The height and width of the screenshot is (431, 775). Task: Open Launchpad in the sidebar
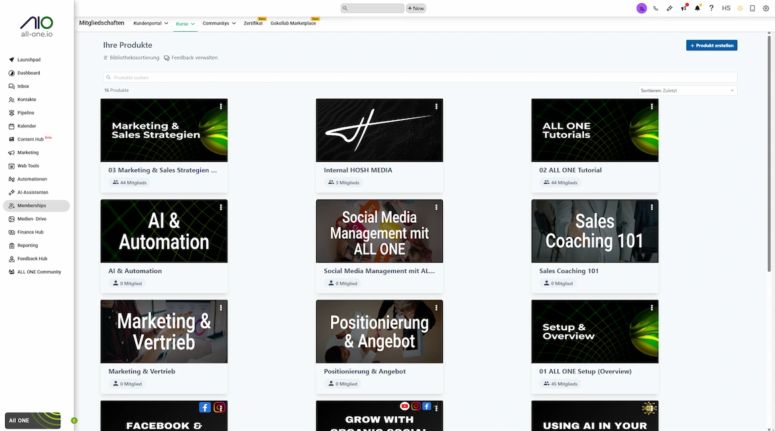pyautogui.click(x=29, y=60)
